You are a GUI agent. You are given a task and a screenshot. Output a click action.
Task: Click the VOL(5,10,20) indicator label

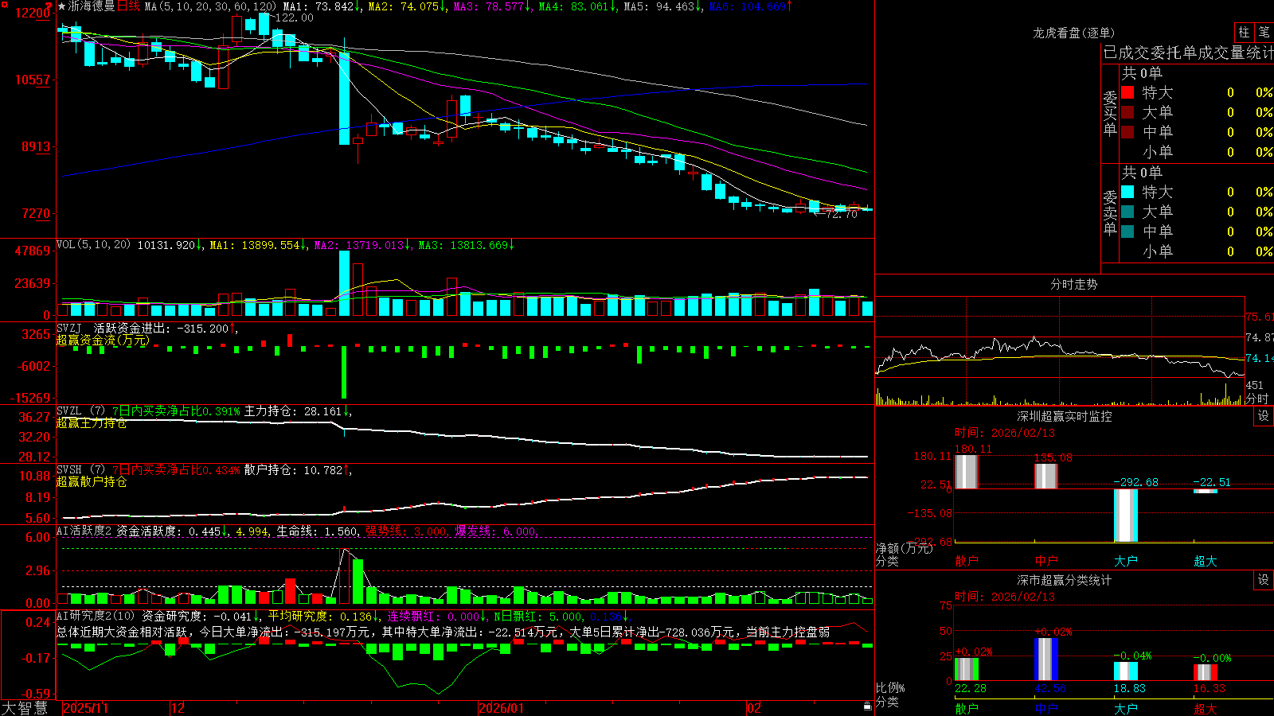(x=93, y=245)
